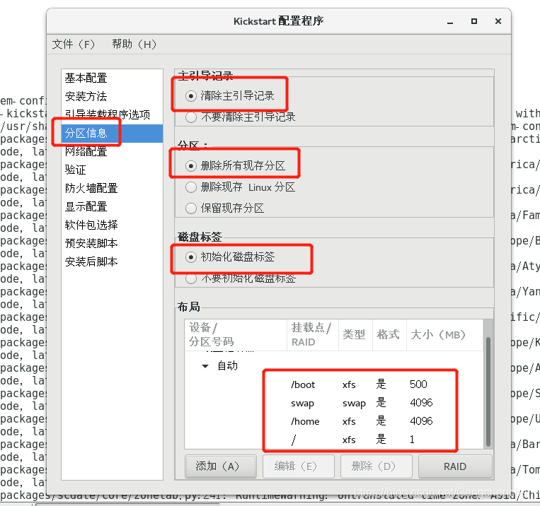
Task: Open 引导装载程序选项 section
Action: [112, 114]
